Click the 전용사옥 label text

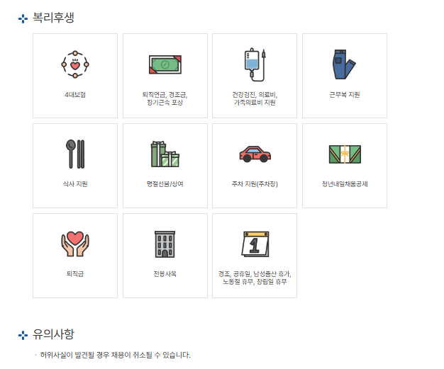[x=165, y=273]
